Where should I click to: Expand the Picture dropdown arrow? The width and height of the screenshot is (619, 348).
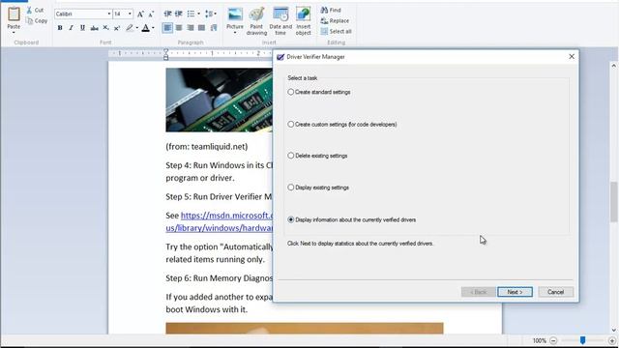(x=235, y=33)
